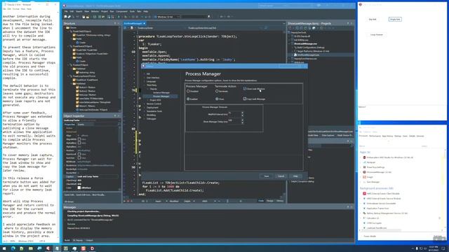This screenshot has height=252, width=449.
Task: Switch to Design tab below code editor
Action: [269, 201]
